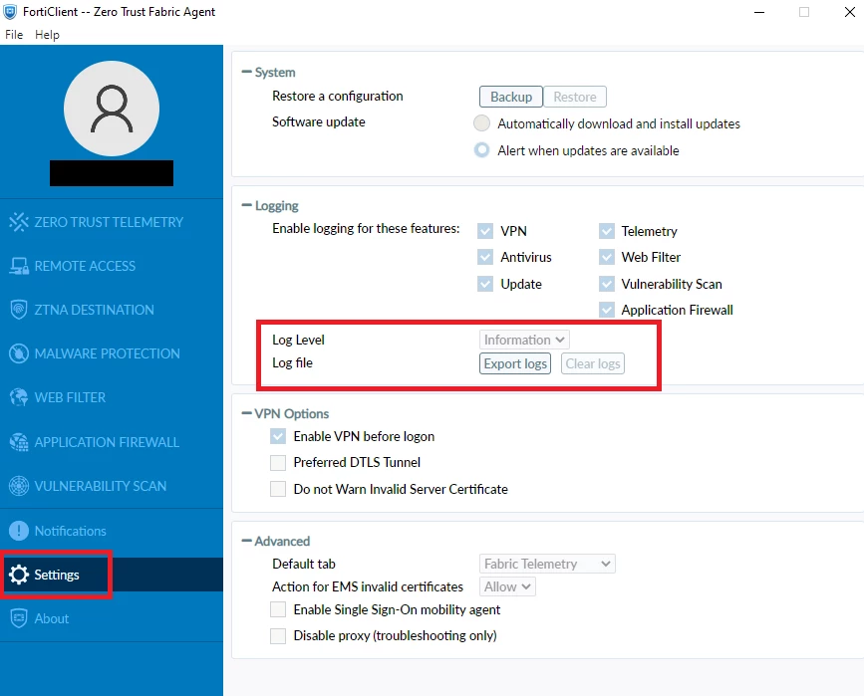Toggle Application Firewall logging checkbox
The width and height of the screenshot is (864, 696).
click(607, 310)
